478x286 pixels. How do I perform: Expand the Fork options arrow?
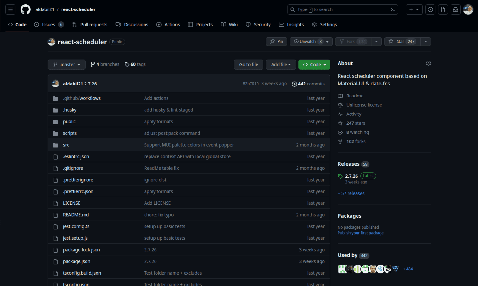376,42
